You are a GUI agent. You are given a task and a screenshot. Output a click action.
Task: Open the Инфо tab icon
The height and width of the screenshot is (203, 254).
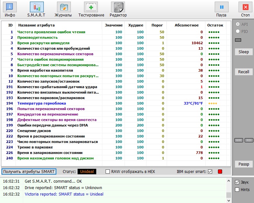tap(10, 7)
